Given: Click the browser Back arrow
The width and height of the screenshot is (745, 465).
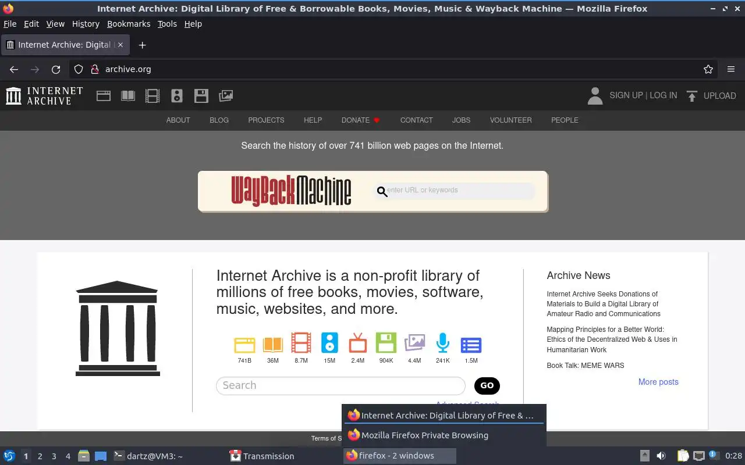Looking at the screenshot, I should point(14,69).
